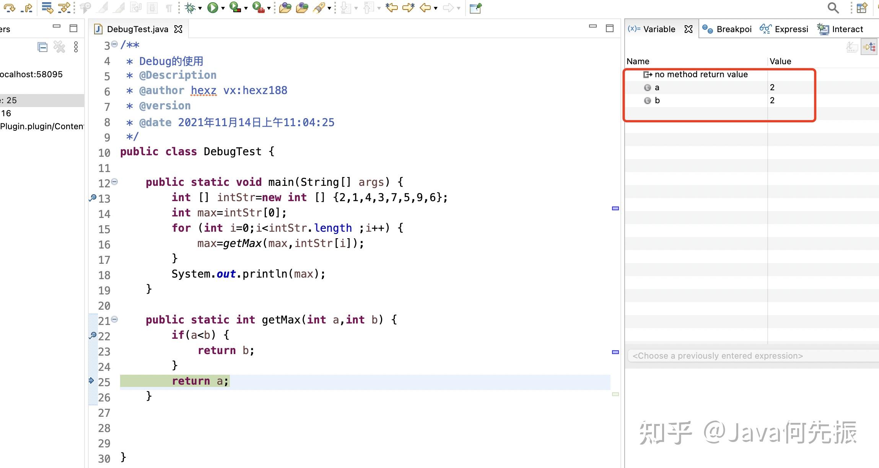Toggle Show Logical Structure in Variables view
Screen dimensions: 879x468
click(x=869, y=47)
